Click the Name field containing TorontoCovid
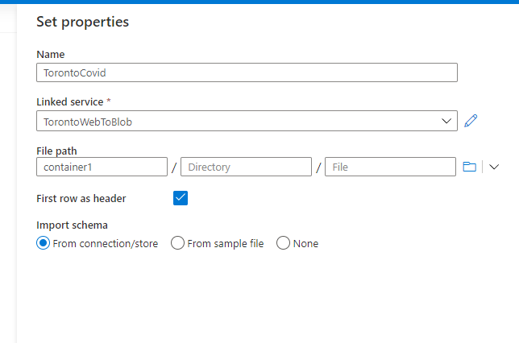This screenshot has height=343, width=519. [247, 72]
